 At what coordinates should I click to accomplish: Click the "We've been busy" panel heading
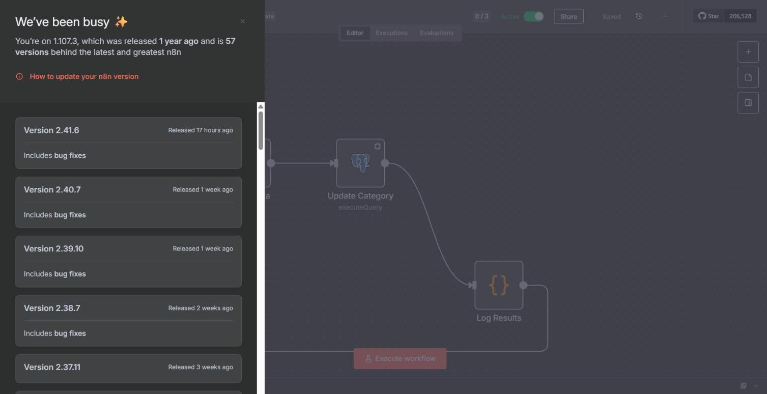71,22
